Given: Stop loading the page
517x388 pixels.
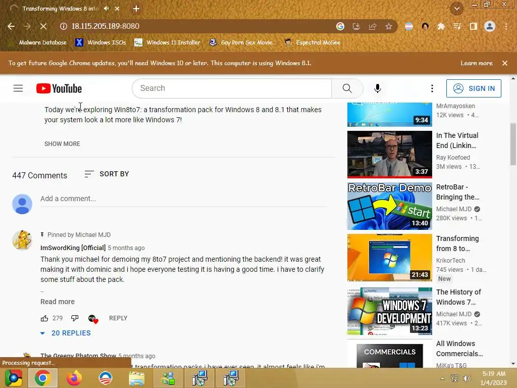Looking at the screenshot, I should click(43, 26).
